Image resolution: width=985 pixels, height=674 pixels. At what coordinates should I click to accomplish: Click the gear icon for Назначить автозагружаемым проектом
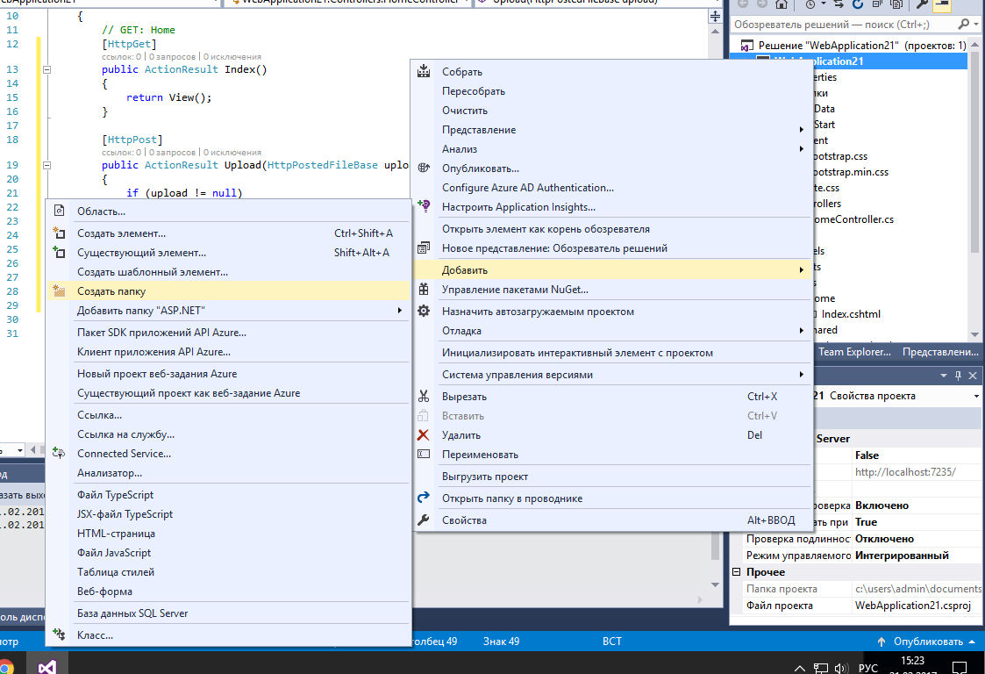point(424,311)
